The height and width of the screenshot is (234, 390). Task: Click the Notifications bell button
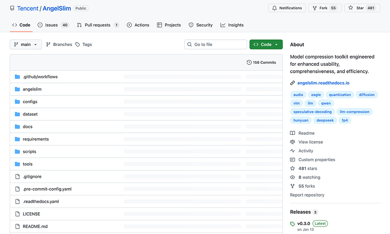287,8
